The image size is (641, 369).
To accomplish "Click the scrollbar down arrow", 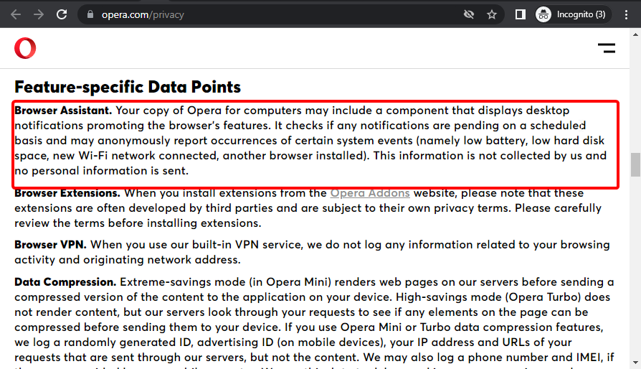I will [x=635, y=363].
